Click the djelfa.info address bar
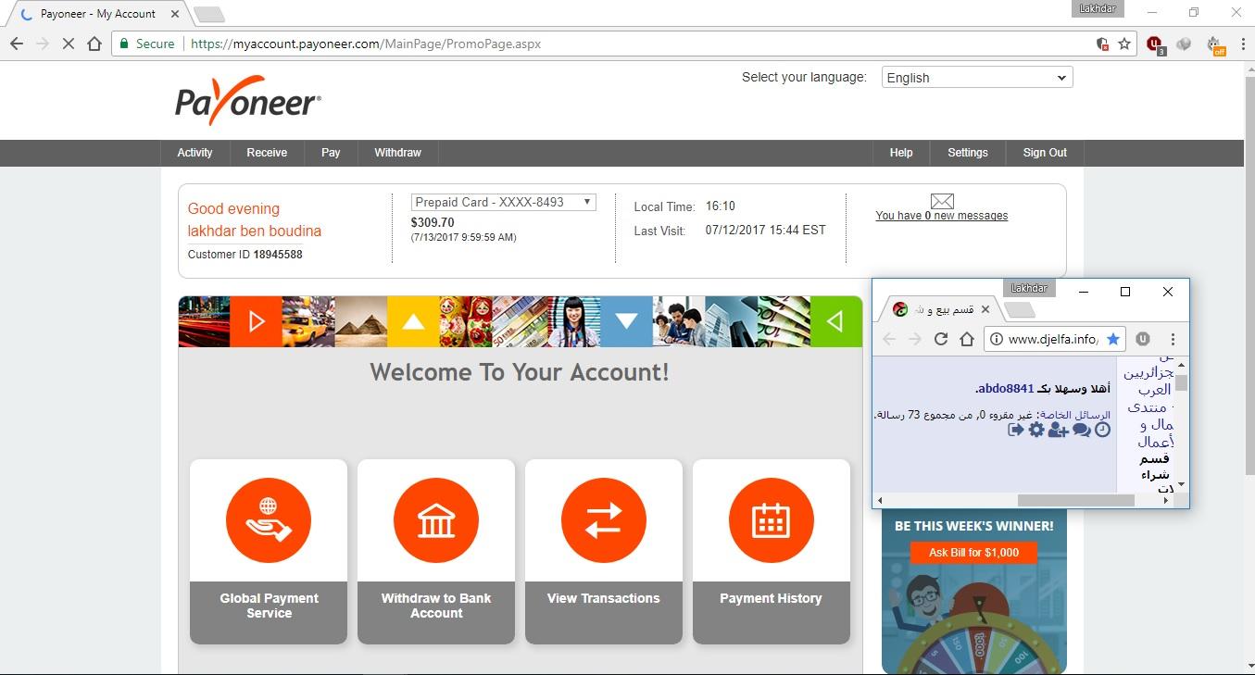This screenshot has width=1255, height=675. click(1053, 339)
